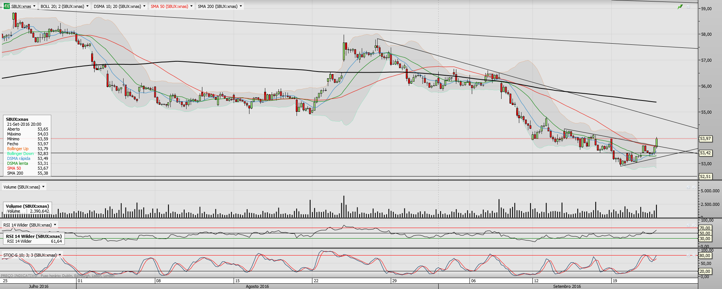722x289 pixels.
Task: Close the STOC-S stochastic panel
Action: (x=694, y=255)
